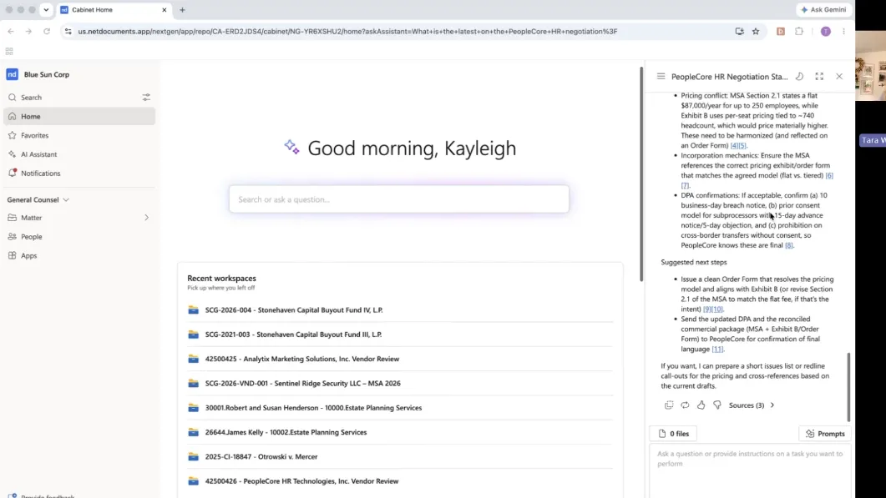886x498 pixels.
Task: Open Apps in sidebar
Action: tap(79, 256)
